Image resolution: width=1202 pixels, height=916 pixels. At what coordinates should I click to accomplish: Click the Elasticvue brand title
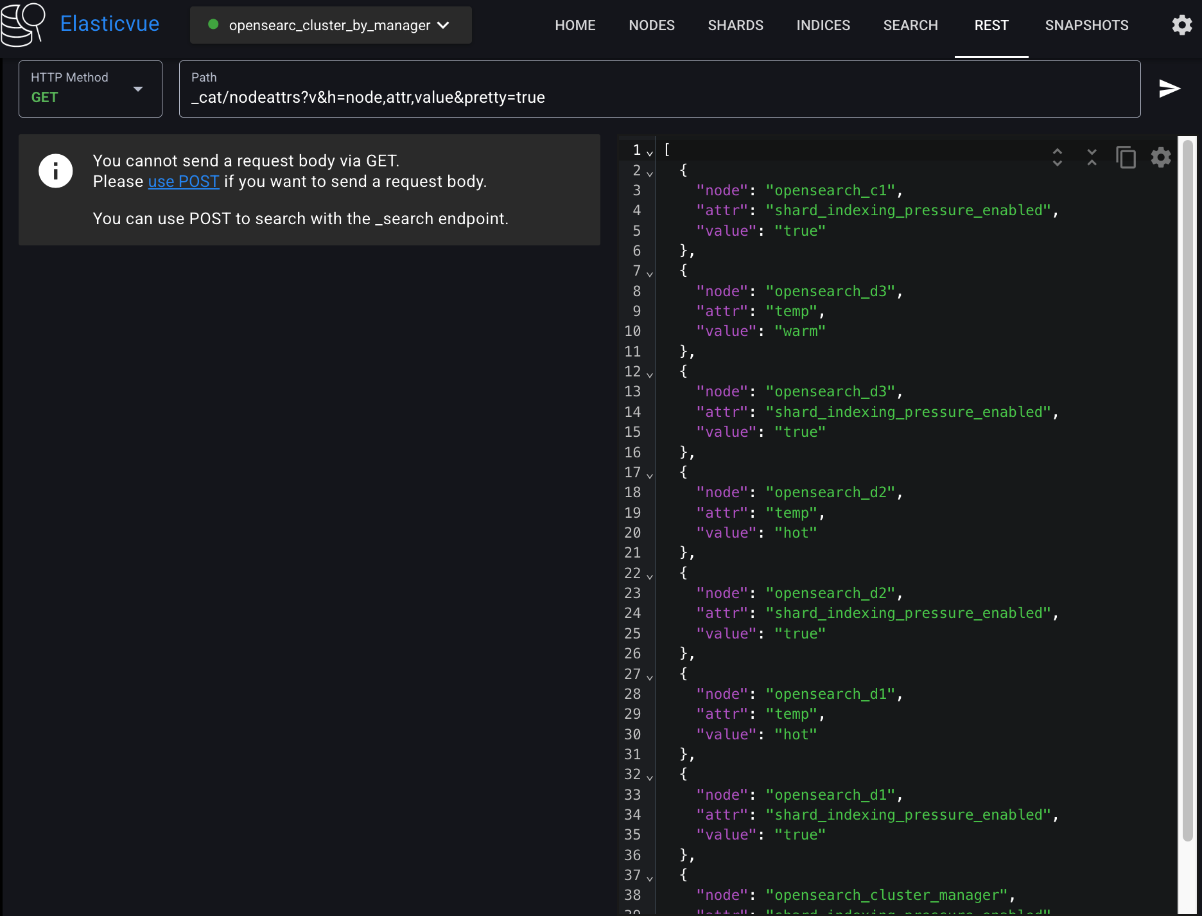tap(110, 24)
